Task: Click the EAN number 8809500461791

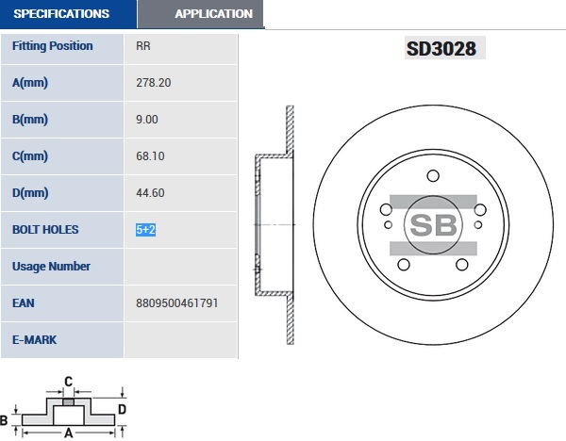Action: tap(177, 302)
